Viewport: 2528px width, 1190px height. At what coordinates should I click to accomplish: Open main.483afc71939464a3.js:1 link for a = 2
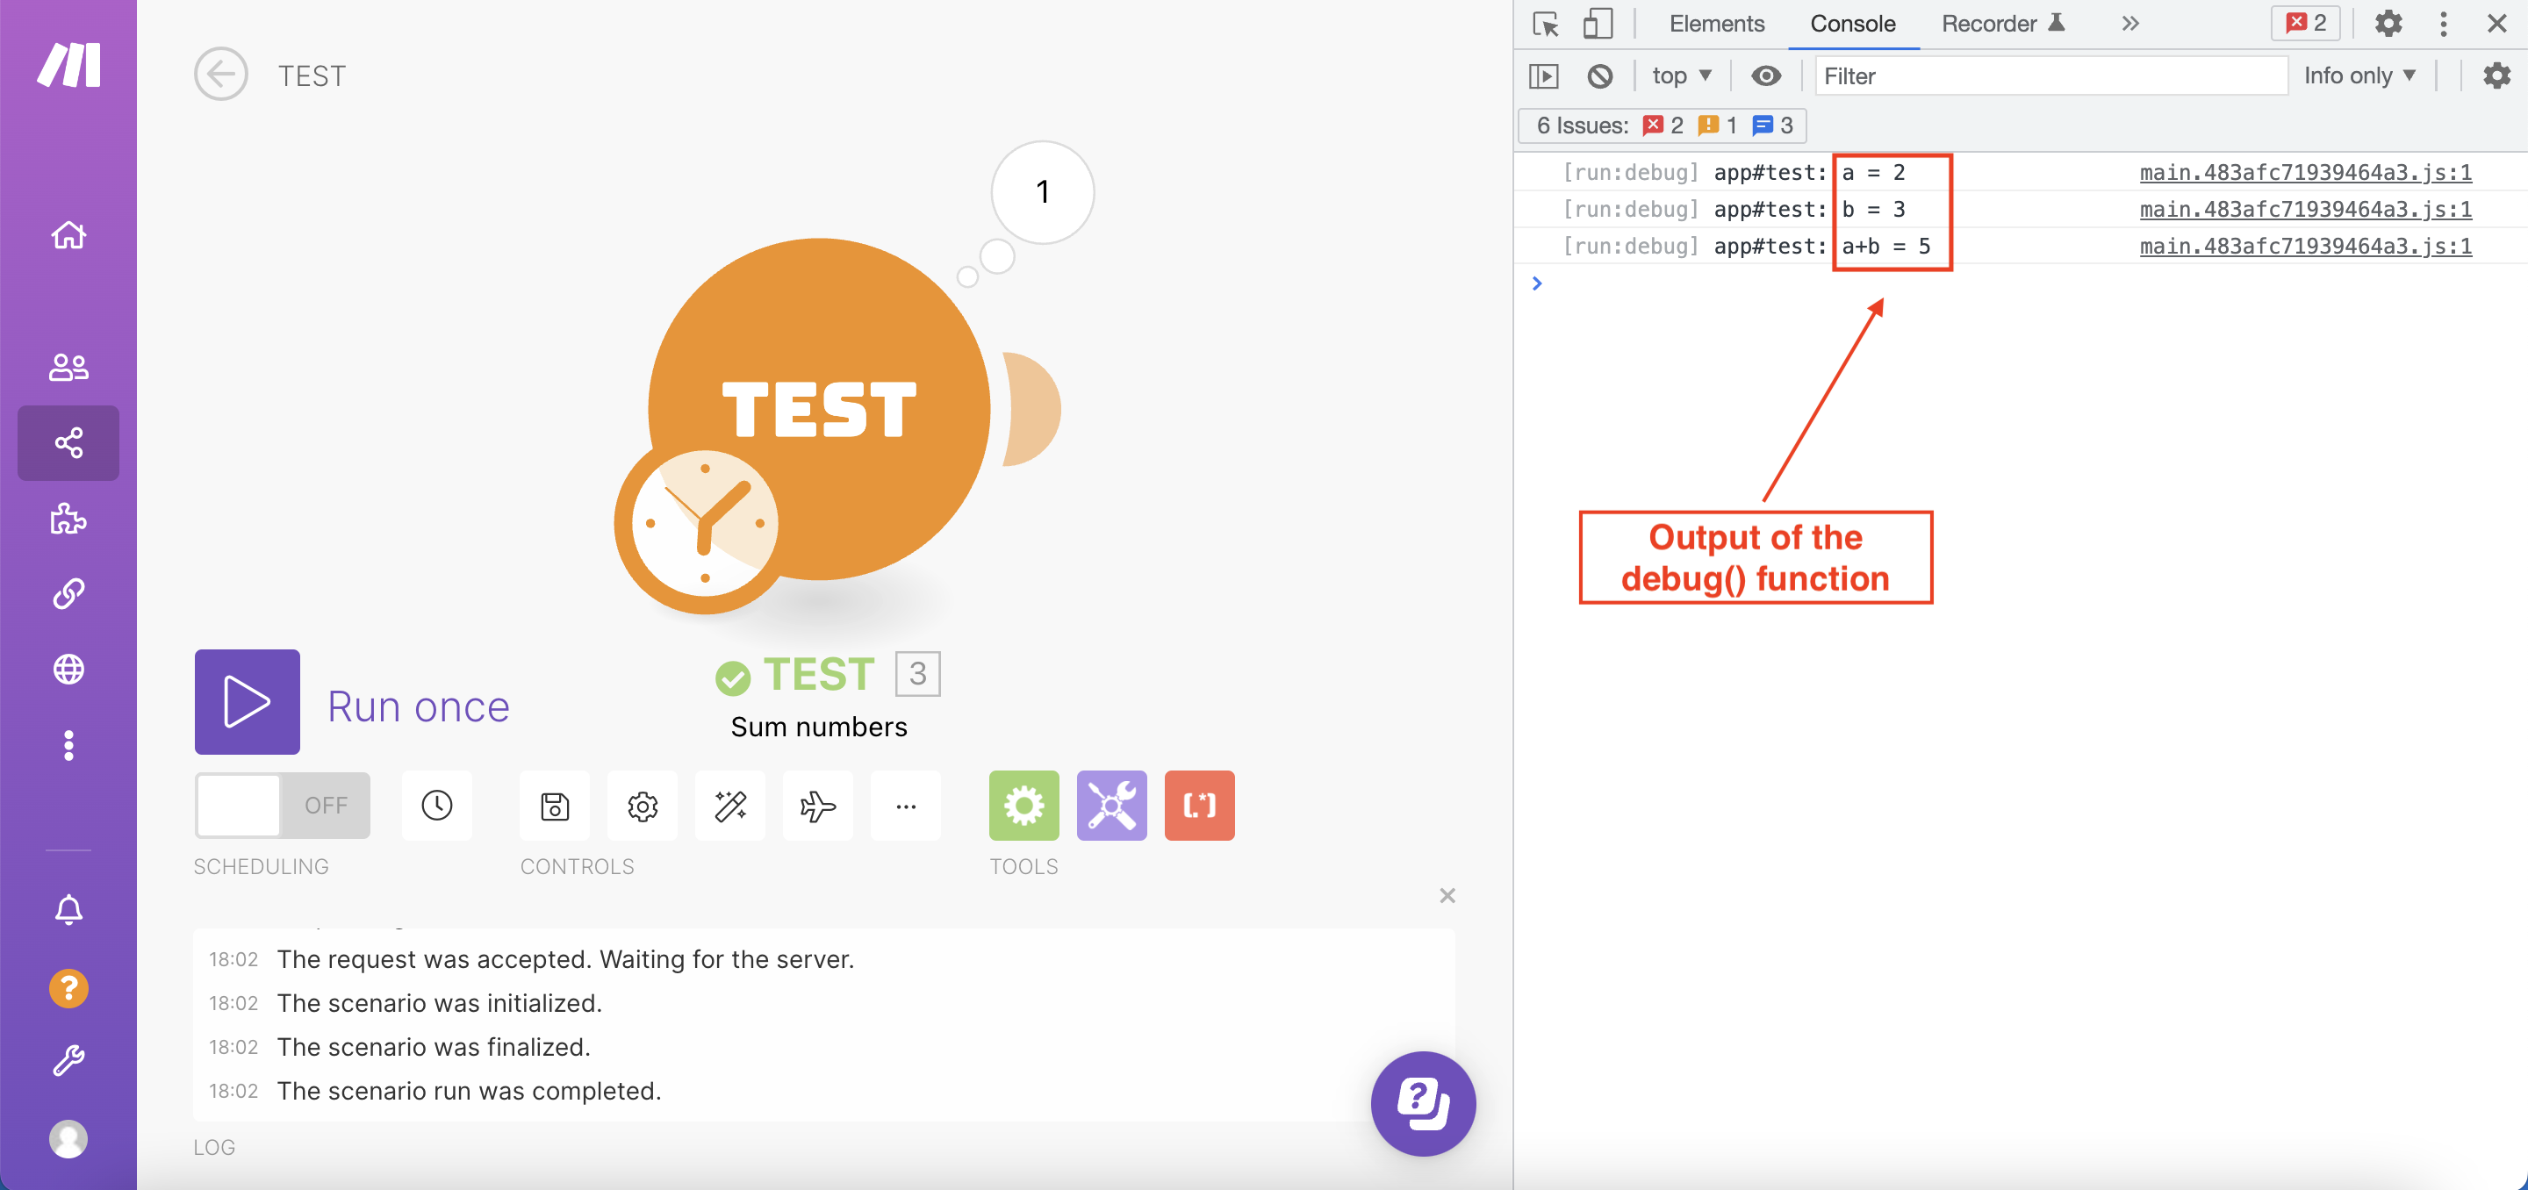(x=2304, y=173)
